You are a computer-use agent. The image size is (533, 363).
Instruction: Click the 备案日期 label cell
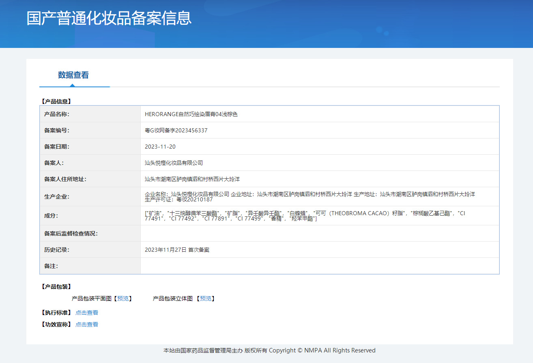[x=90, y=147]
